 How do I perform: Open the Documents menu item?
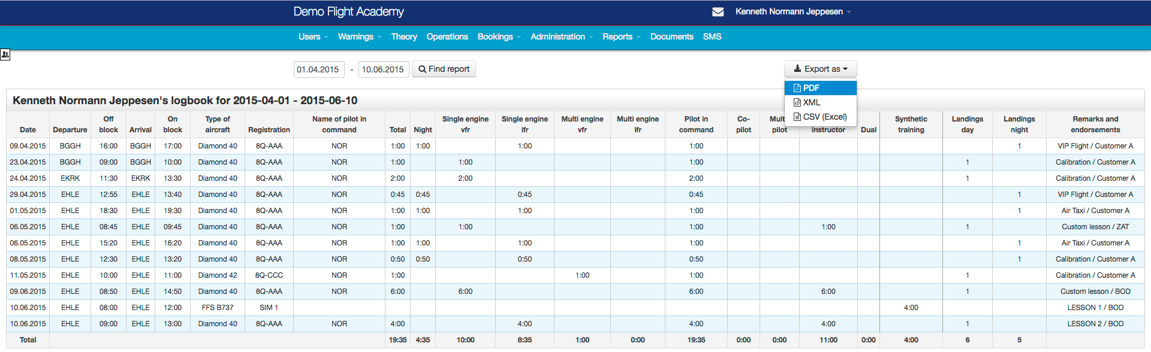pyautogui.click(x=671, y=37)
